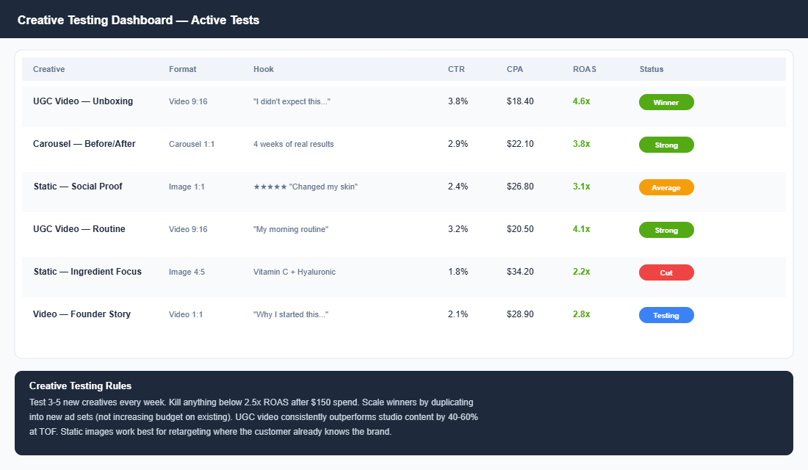This screenshot has width=808, height=470.
Task: Click the Creative column header
Action: point(48,69)
